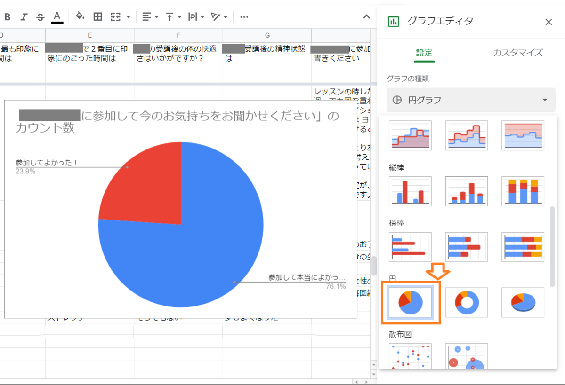Viewport: 565px width, 385px height.
Task: Click the 散布図 section heading
Action: (x=400, y=334)
